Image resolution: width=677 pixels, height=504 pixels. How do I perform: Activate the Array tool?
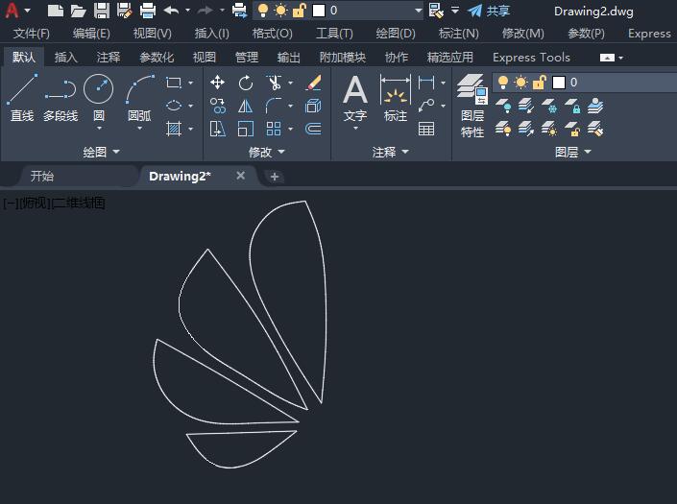[274, 129]
